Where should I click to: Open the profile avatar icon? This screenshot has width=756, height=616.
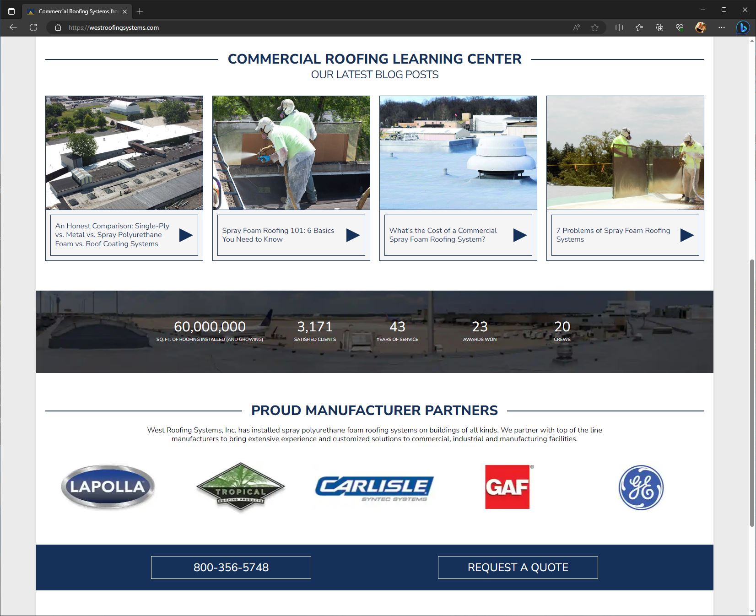[700, 27]
